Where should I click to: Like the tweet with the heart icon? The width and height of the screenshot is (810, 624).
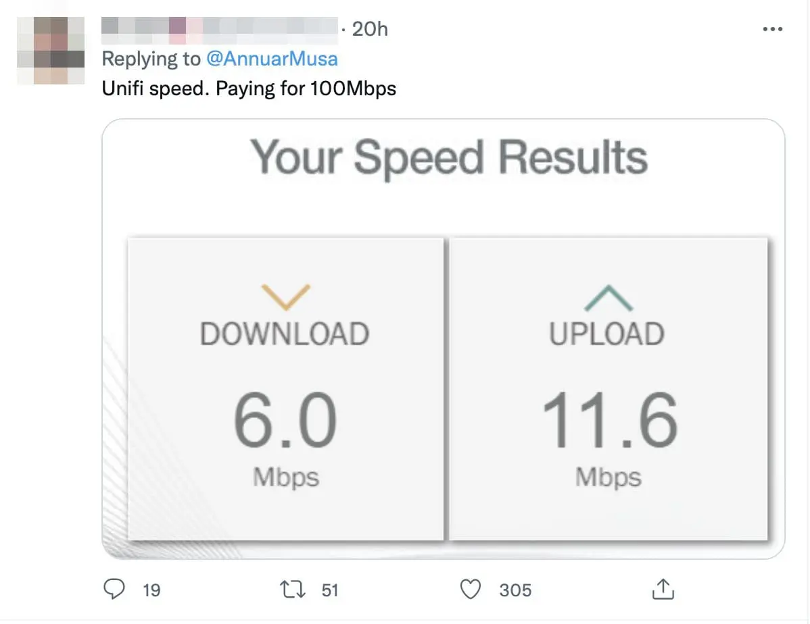coord(470,590)
